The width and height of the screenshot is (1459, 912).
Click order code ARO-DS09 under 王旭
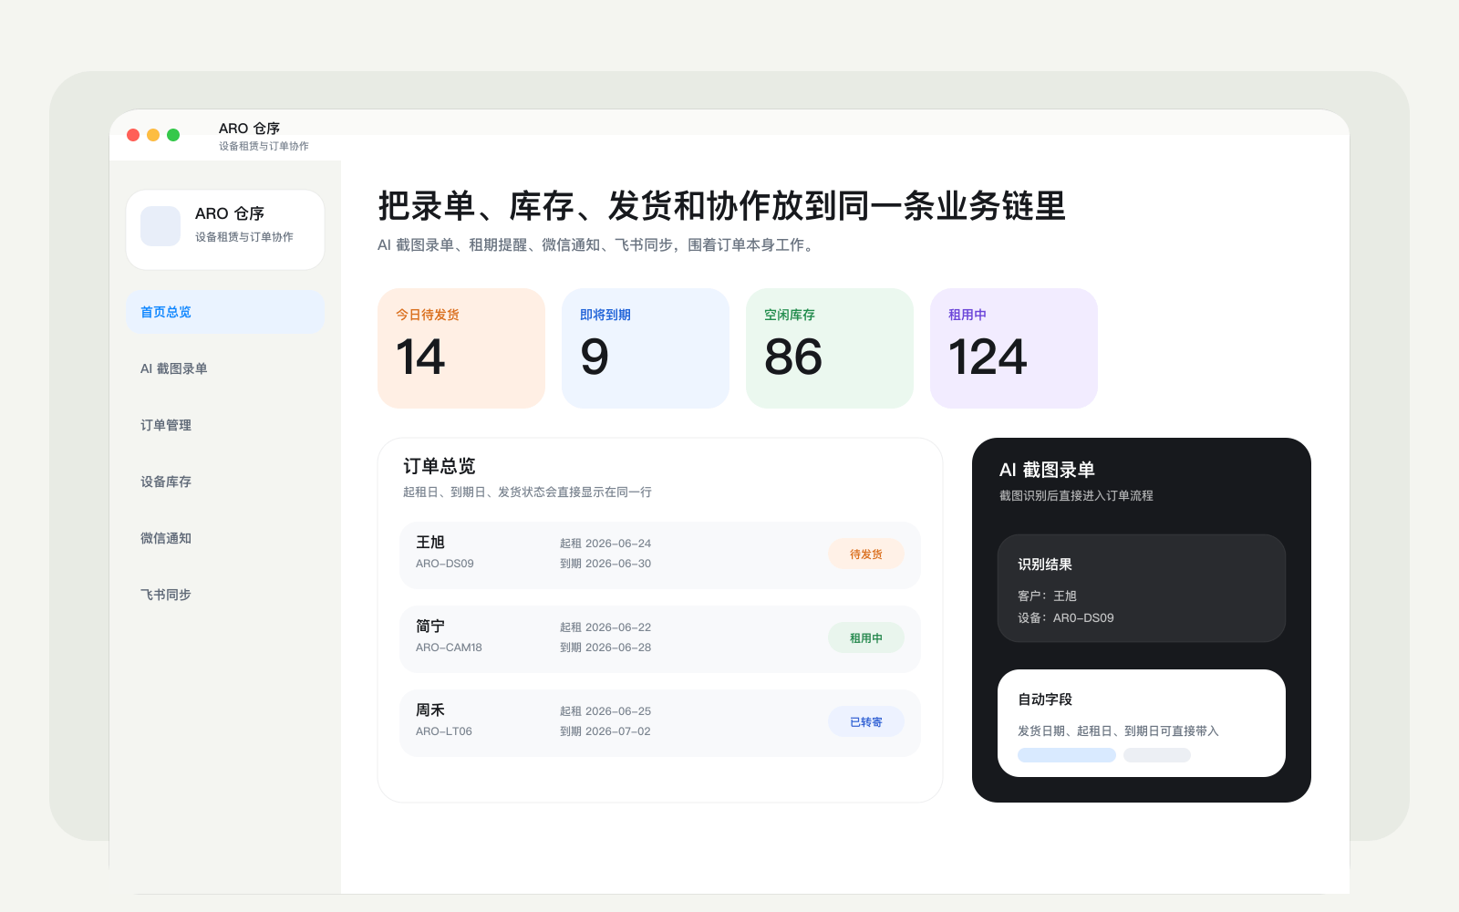tap(445, 564)
